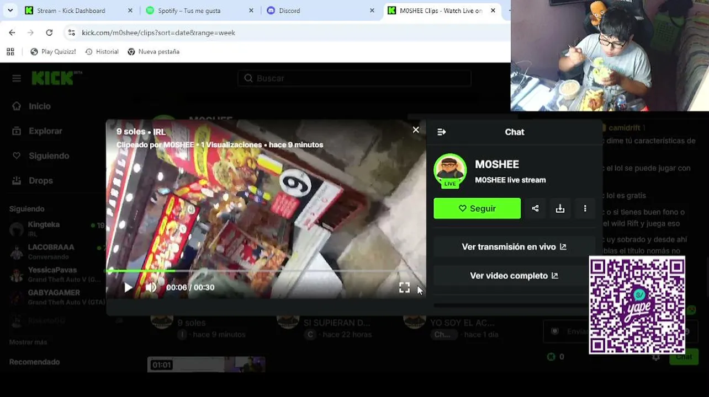709x397 pixels.
Task: Go to Inicio in the Kick sidebar
Action: [x=32, y=106]
